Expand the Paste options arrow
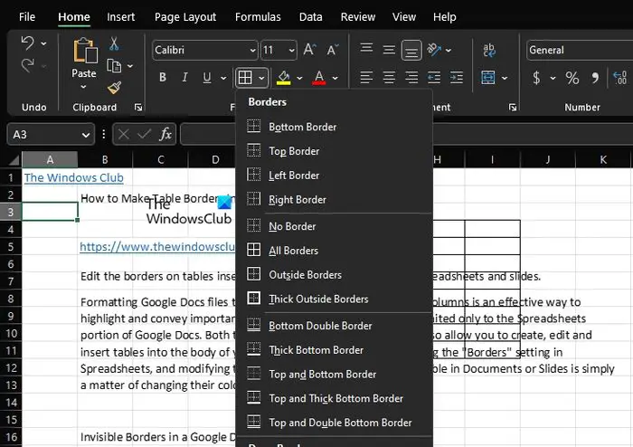633x447 pixels. pyautogui.click(x=83, y=87)
